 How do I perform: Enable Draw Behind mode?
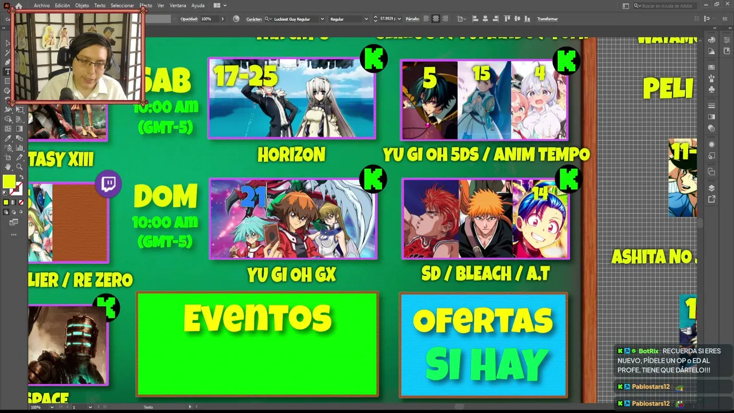click(x=14, y=212)
